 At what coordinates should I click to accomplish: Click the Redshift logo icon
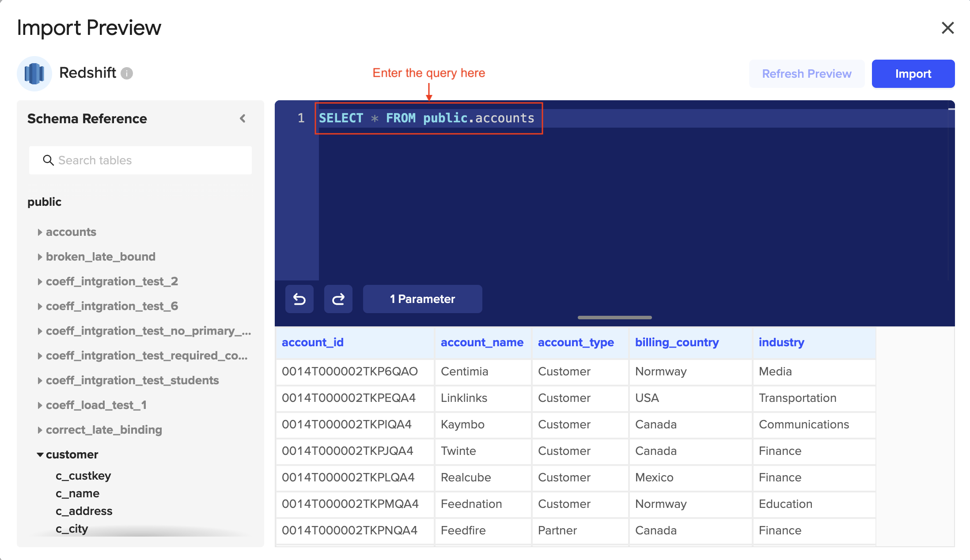tap(34, 73)
